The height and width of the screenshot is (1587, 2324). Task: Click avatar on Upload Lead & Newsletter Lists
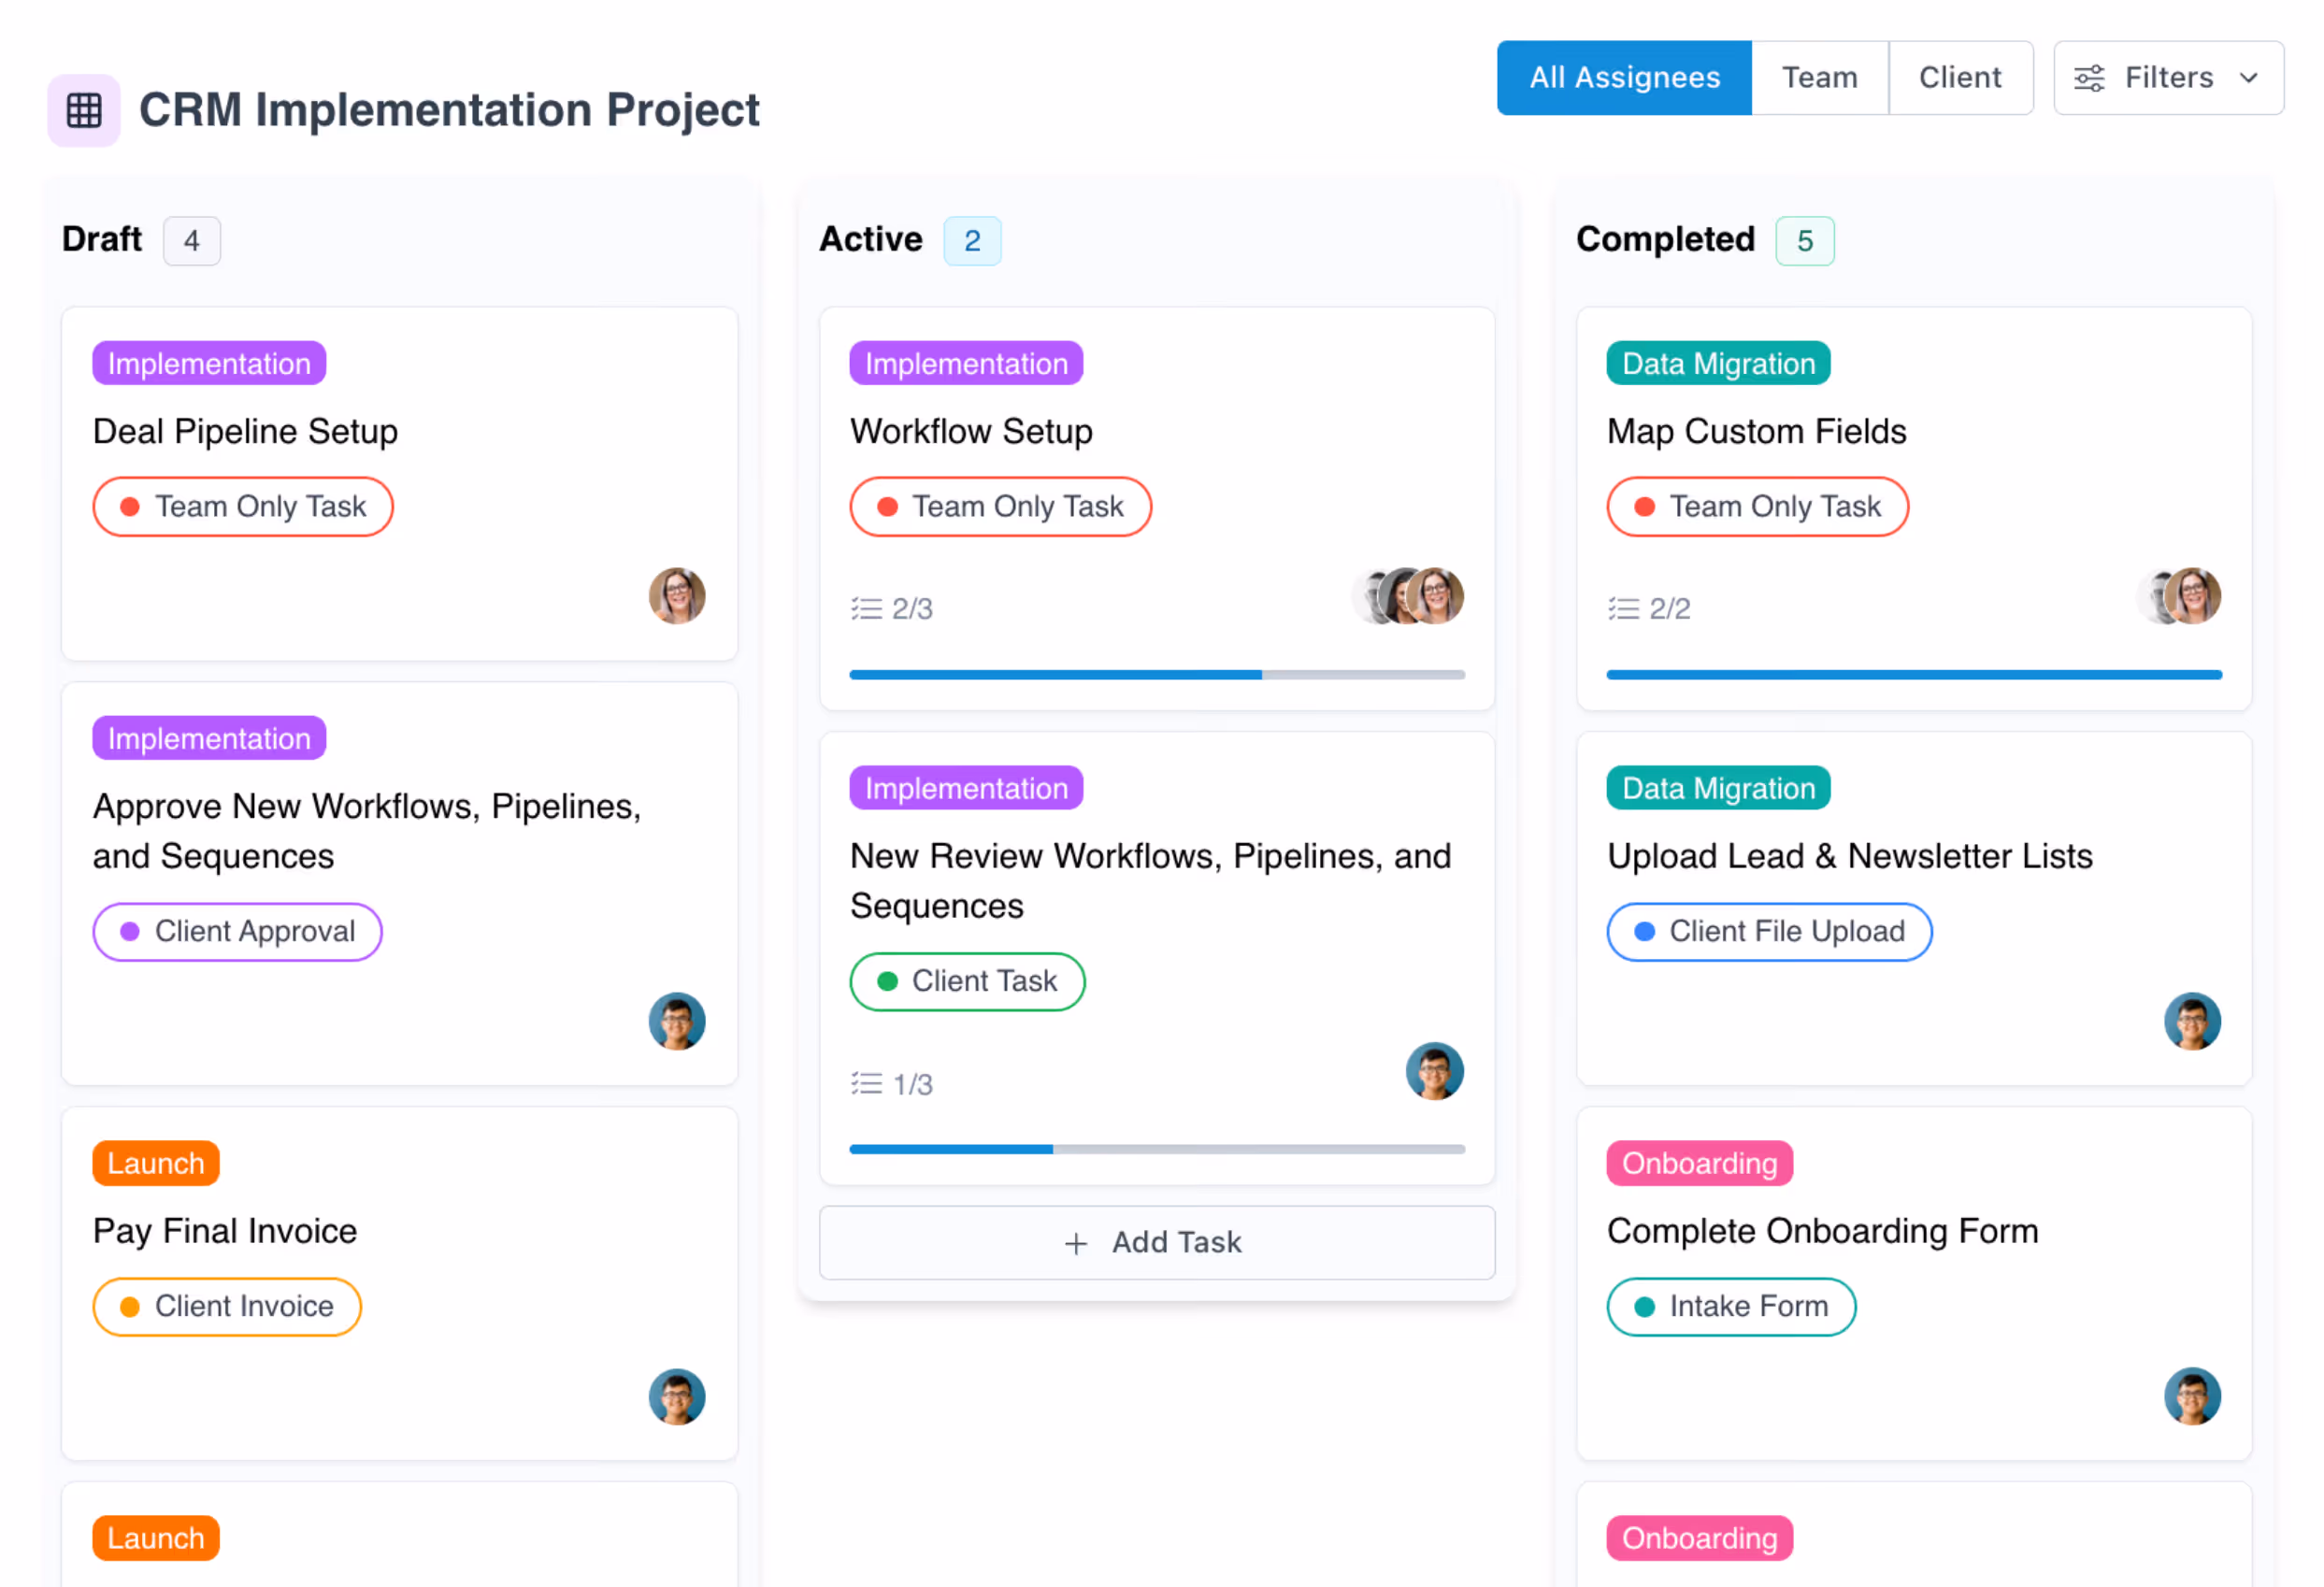pos(2192,1021)
